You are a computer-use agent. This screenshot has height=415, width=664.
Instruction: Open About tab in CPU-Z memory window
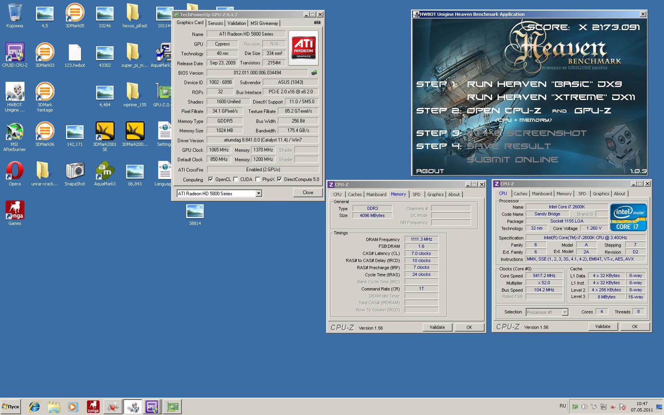pyautogui.click(x=454, y=194)
